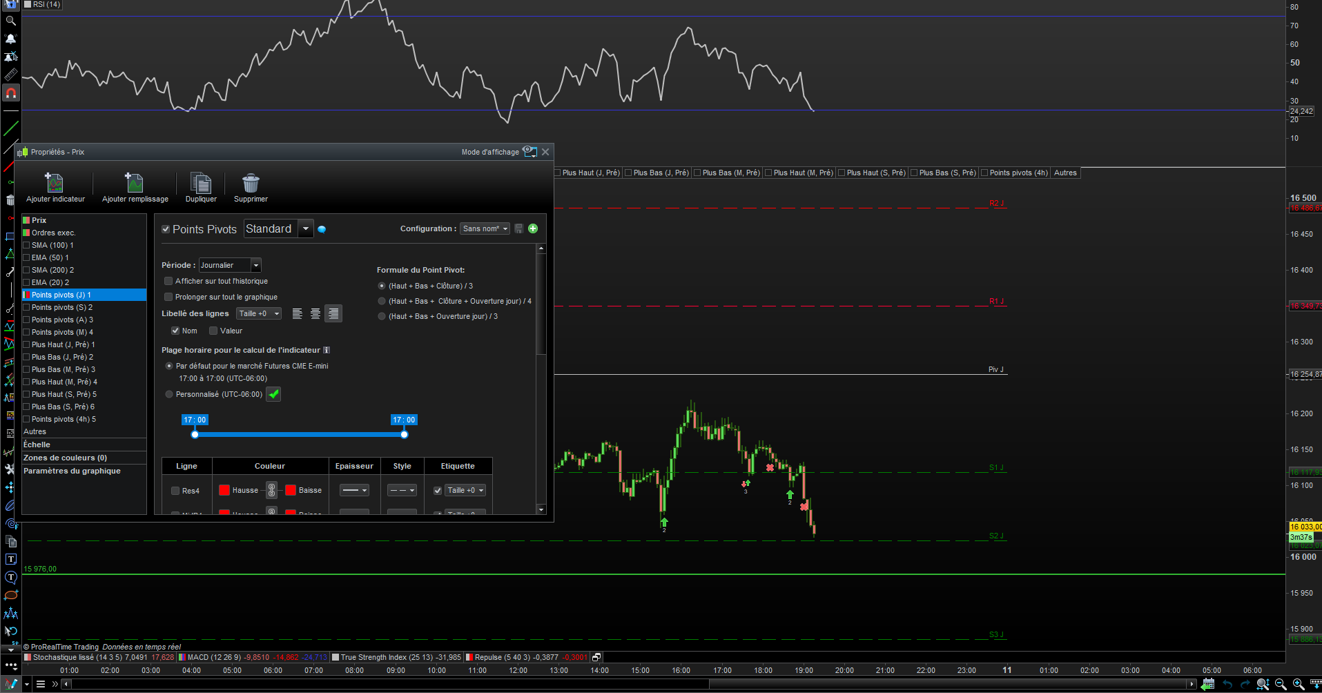Select the Personnalisé time range radio button
Image resolution: width=1322 pixels, height=693 pixels.
pos(169,394)
